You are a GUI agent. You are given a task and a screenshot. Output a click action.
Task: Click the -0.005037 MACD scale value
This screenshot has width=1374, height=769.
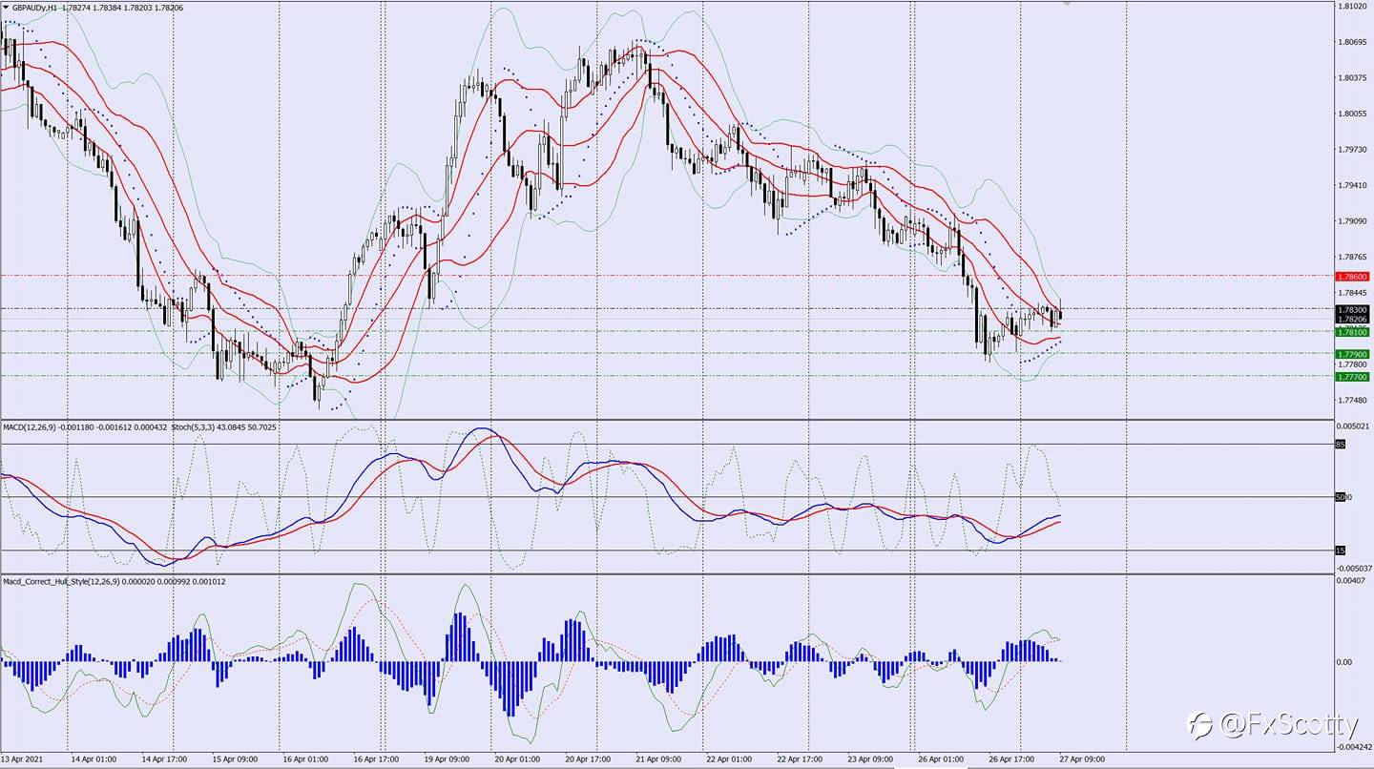(x=1354, y=567)
